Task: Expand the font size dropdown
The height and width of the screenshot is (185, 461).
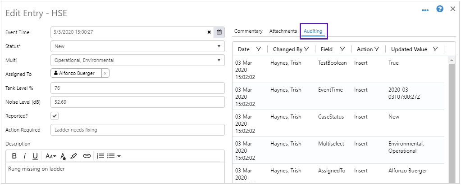Action: pos(50,156)
